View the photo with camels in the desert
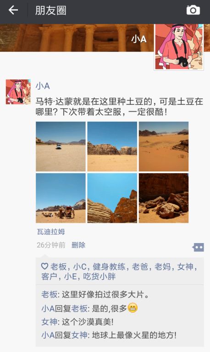This screenshot has height=352, width=210. (x=61, y=198)
